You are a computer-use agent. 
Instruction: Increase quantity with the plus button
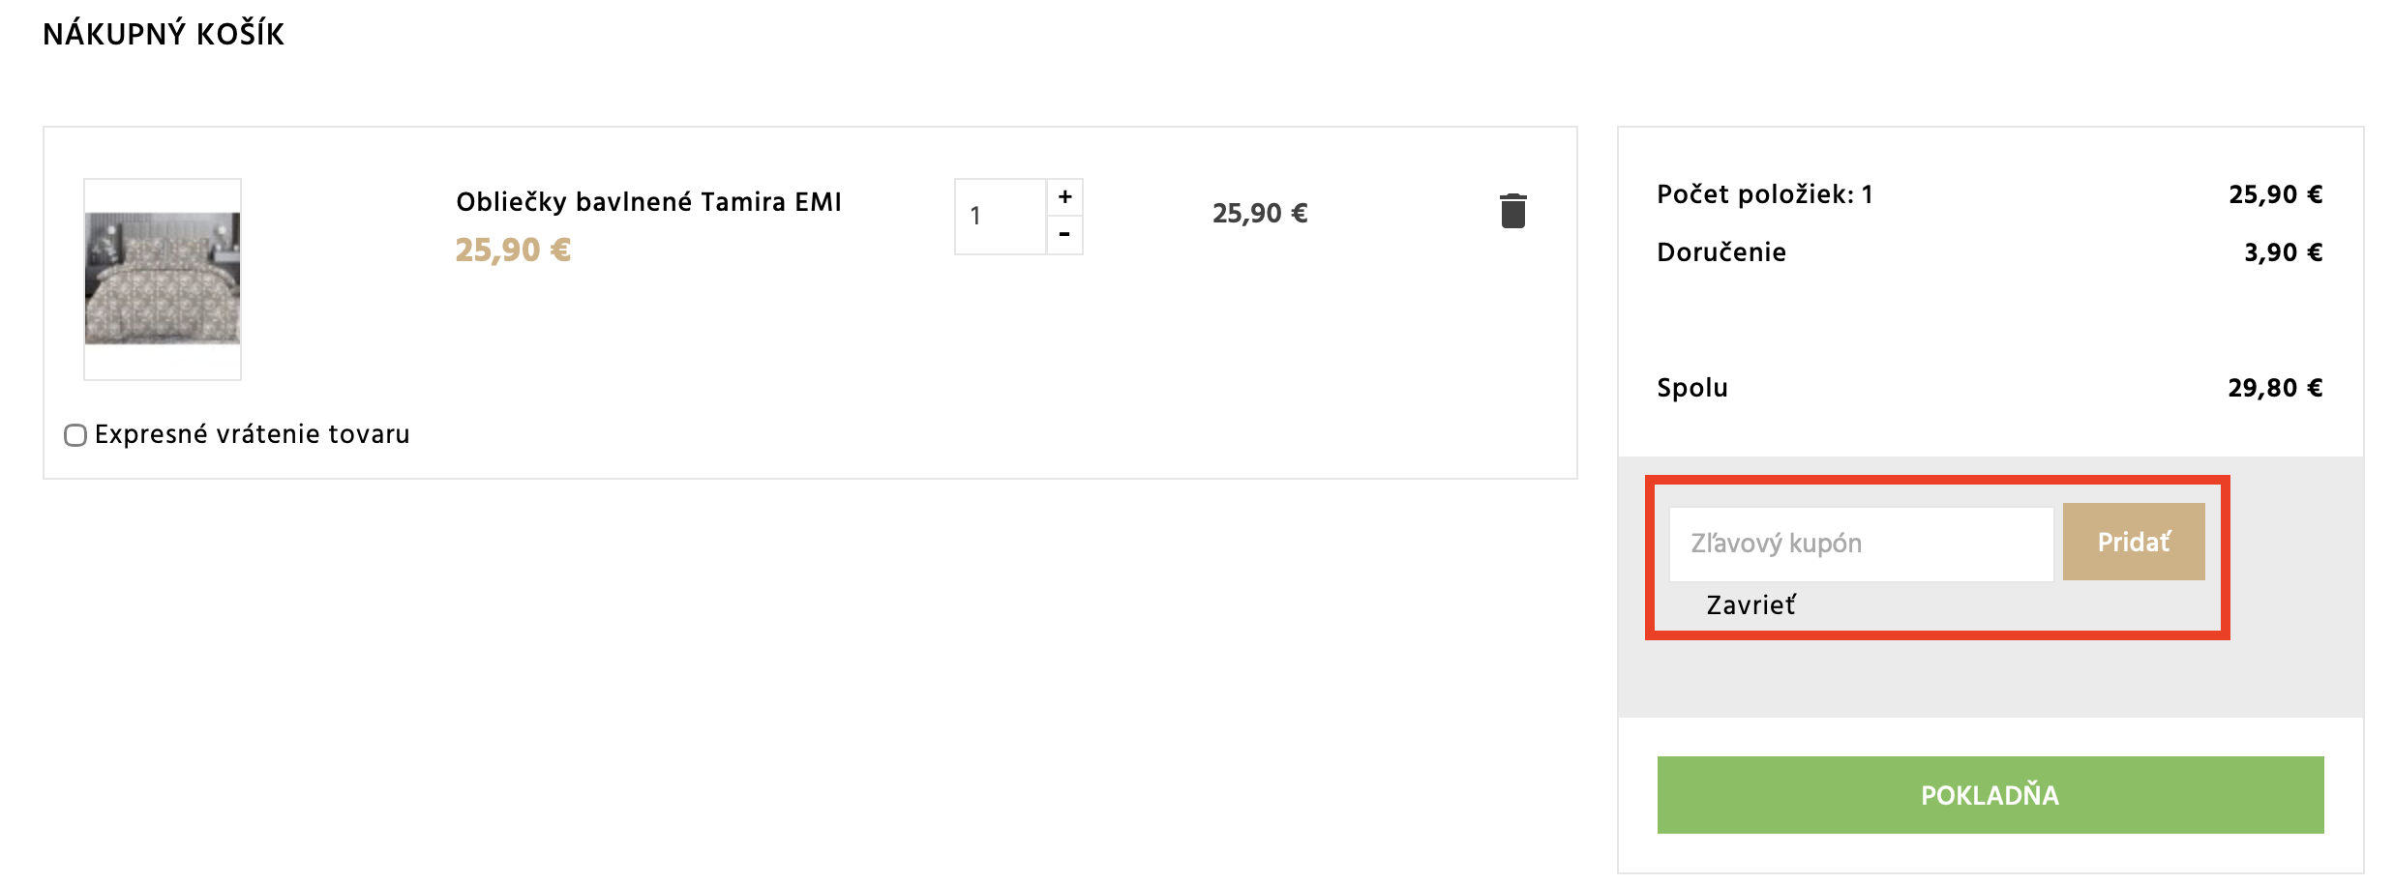point(1064,197)
